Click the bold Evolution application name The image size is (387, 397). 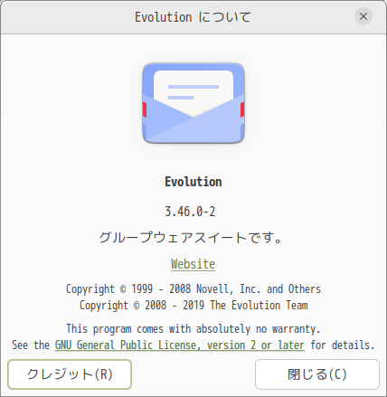(x=193, y=182)
